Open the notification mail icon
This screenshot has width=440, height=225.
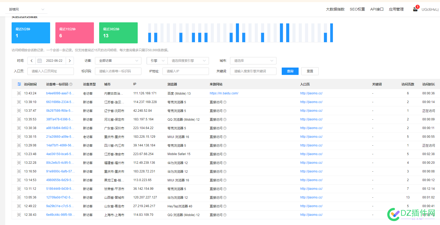click(415, 9)
